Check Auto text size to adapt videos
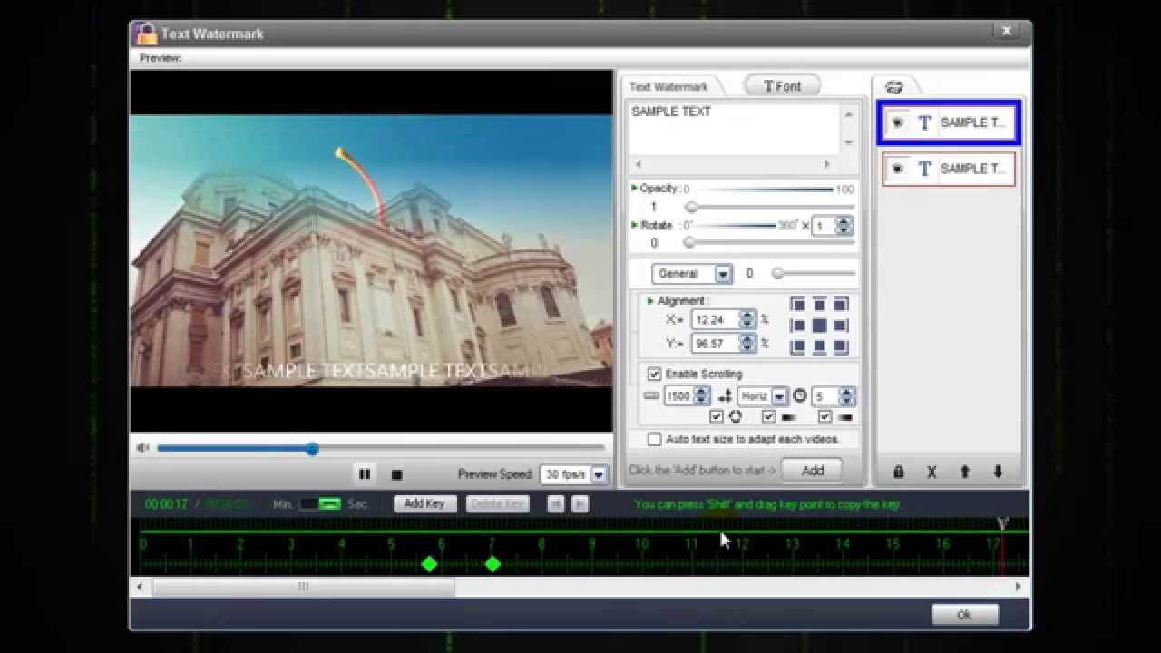The width and height of the screenshot is (1161, 653). point(654,439)
